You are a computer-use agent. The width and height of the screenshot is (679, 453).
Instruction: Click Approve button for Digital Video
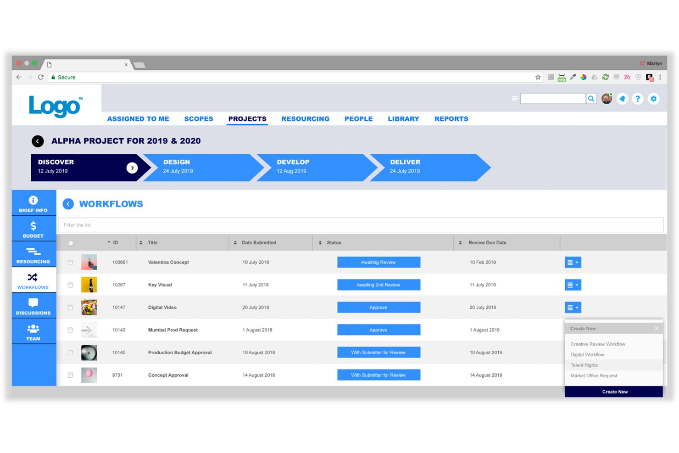point(378,308)
